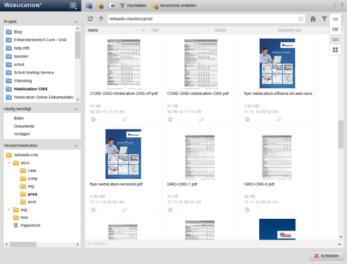Switch to compact list view
This screenshot has height=264, width=347.
(335, 19)
